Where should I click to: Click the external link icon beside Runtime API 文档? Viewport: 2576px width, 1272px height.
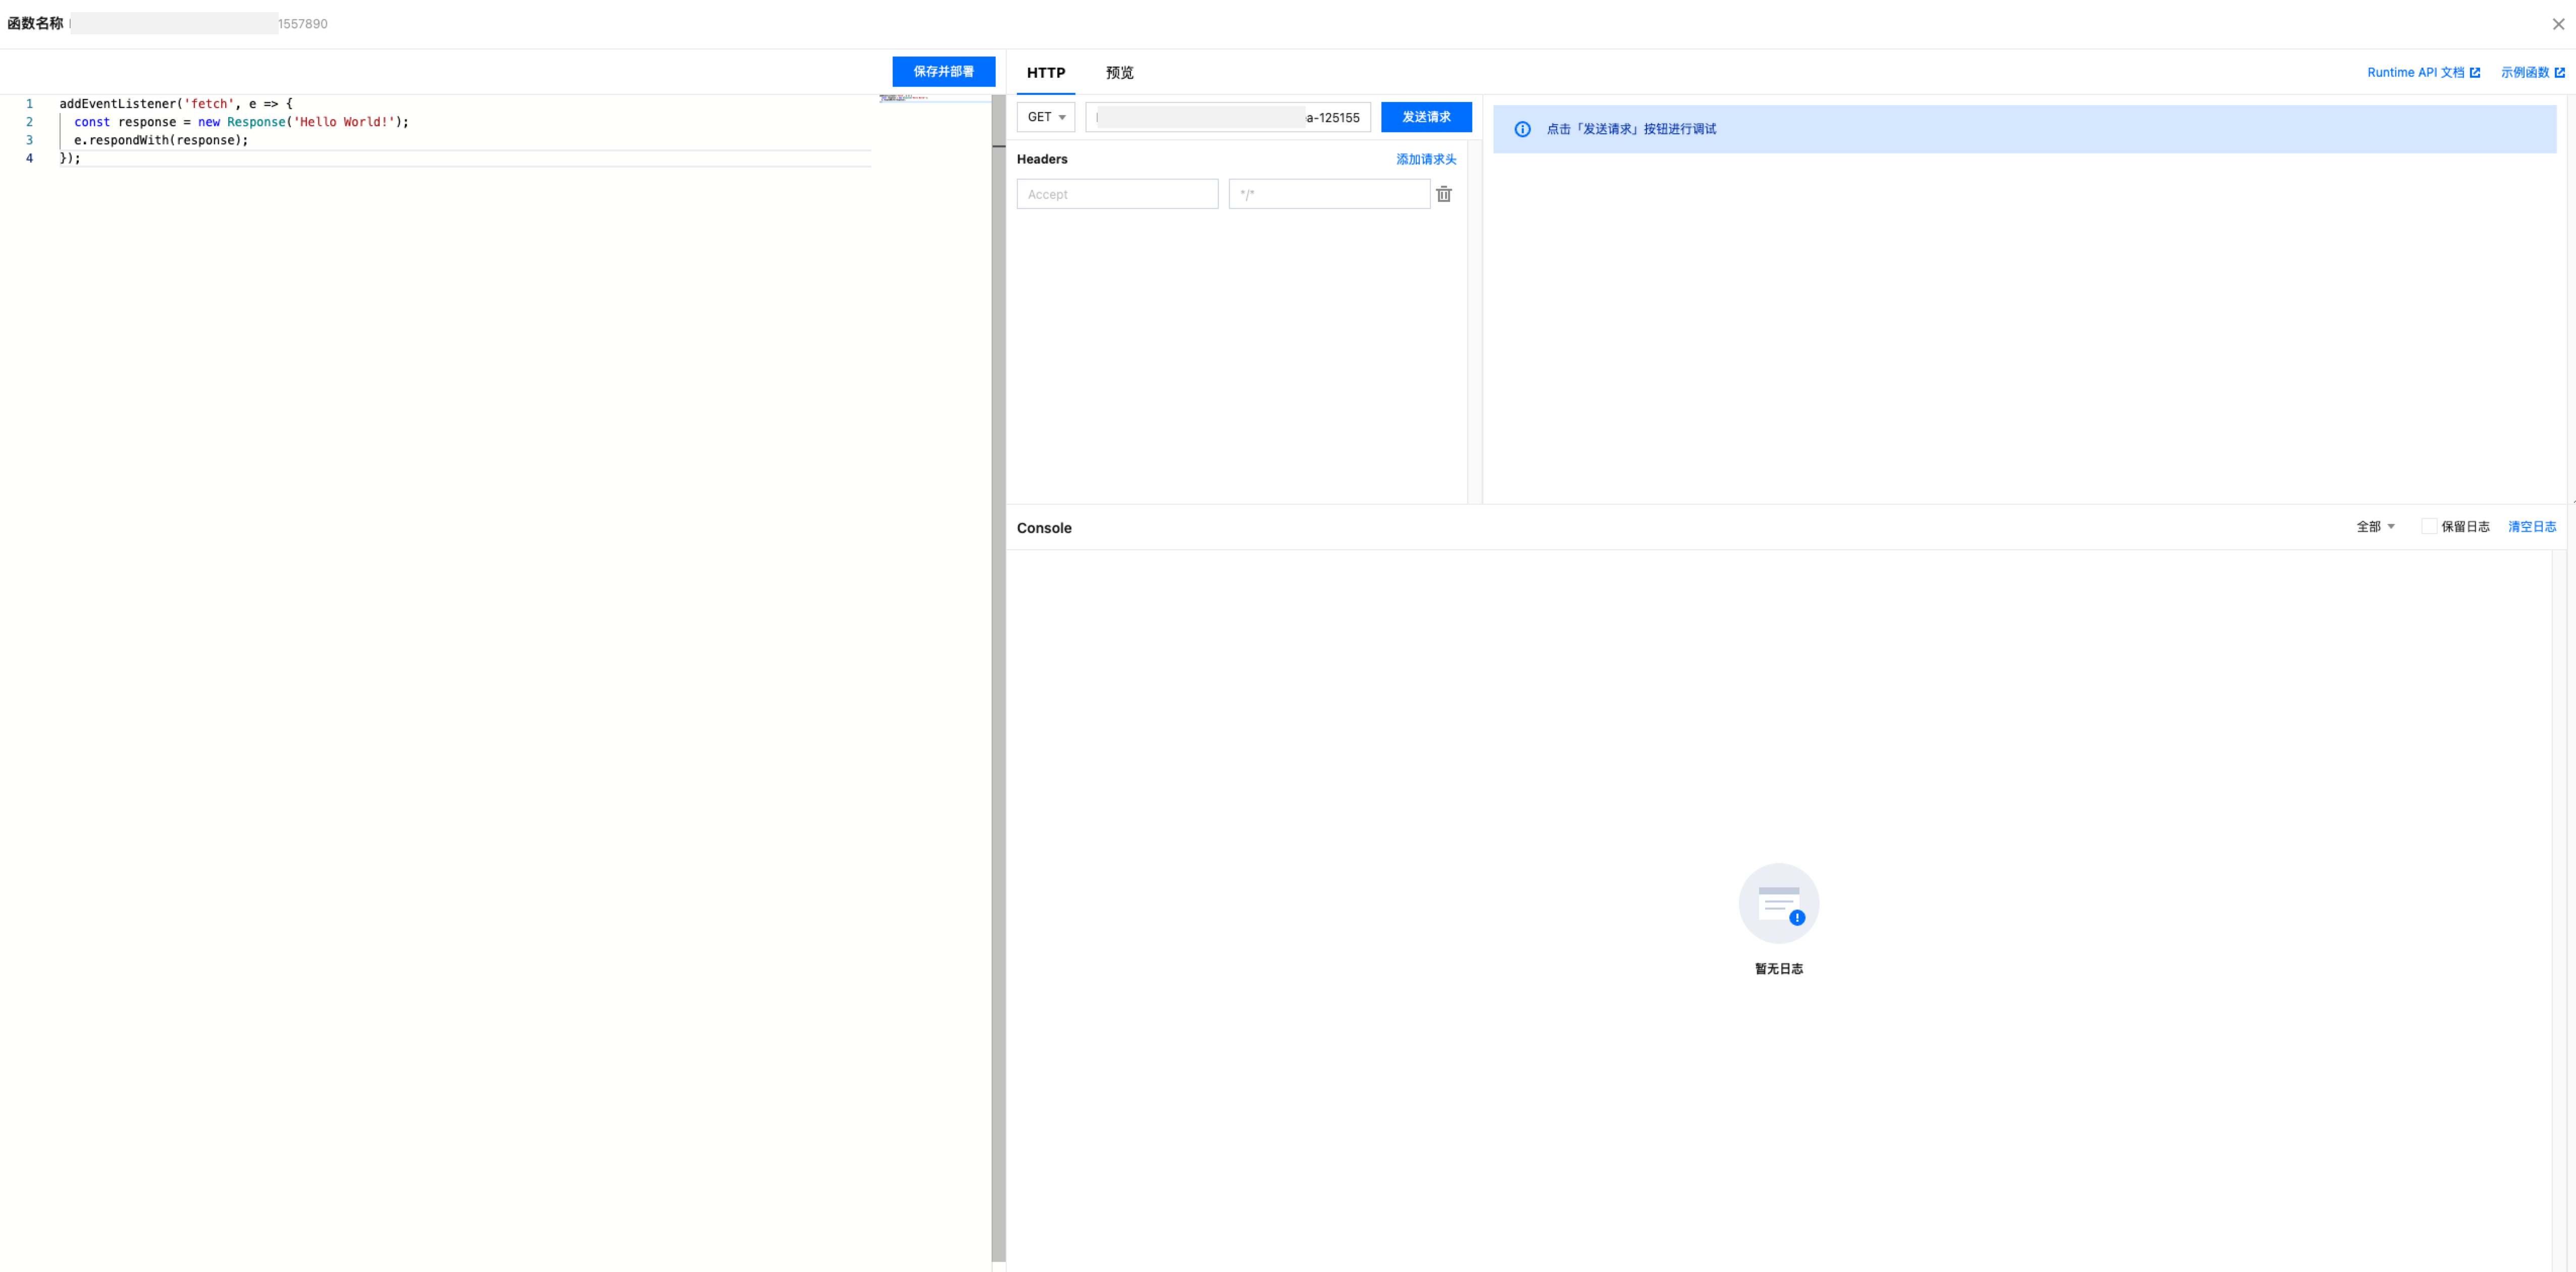2474,72
